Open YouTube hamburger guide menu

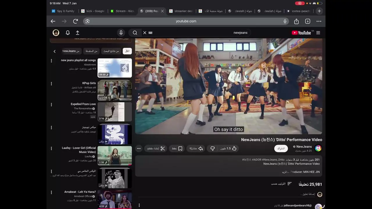pyautogui.click(x=318, y=33)
